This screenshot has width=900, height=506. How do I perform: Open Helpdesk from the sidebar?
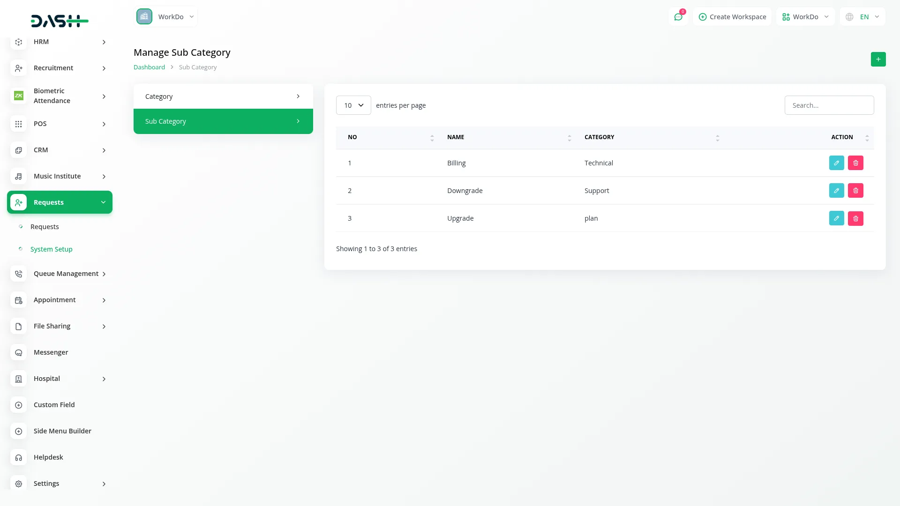point(48,457)
